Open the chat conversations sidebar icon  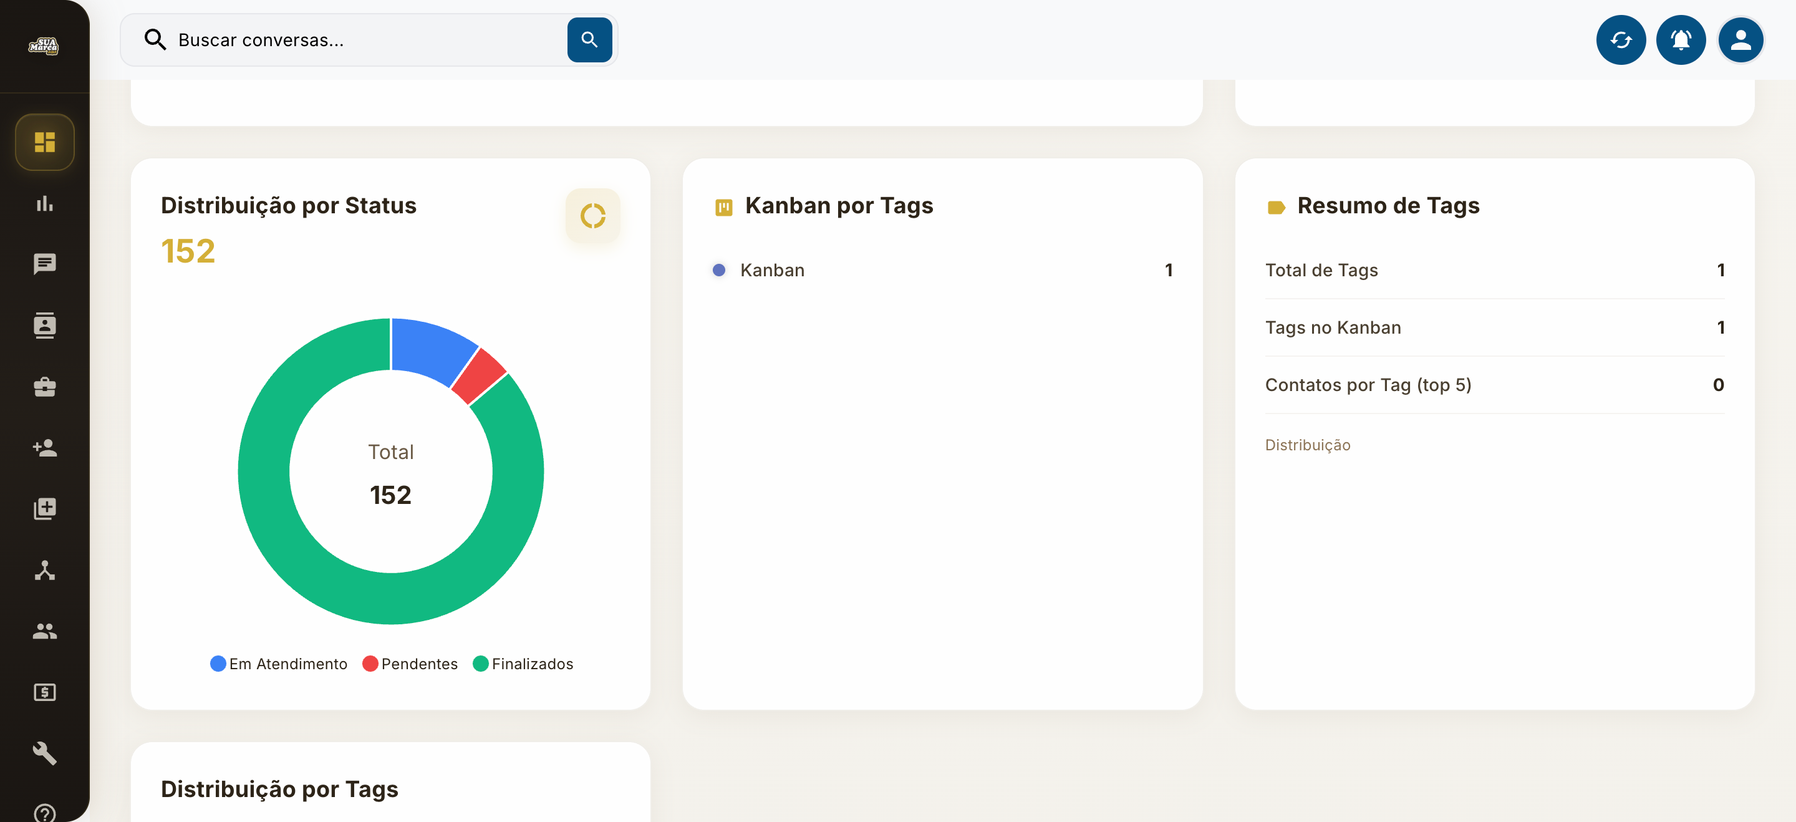(45, 264)
